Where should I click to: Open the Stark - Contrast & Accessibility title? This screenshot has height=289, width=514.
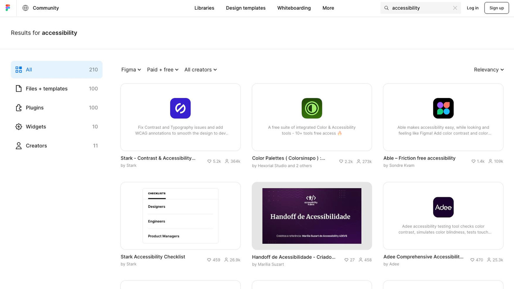[158, 158]
